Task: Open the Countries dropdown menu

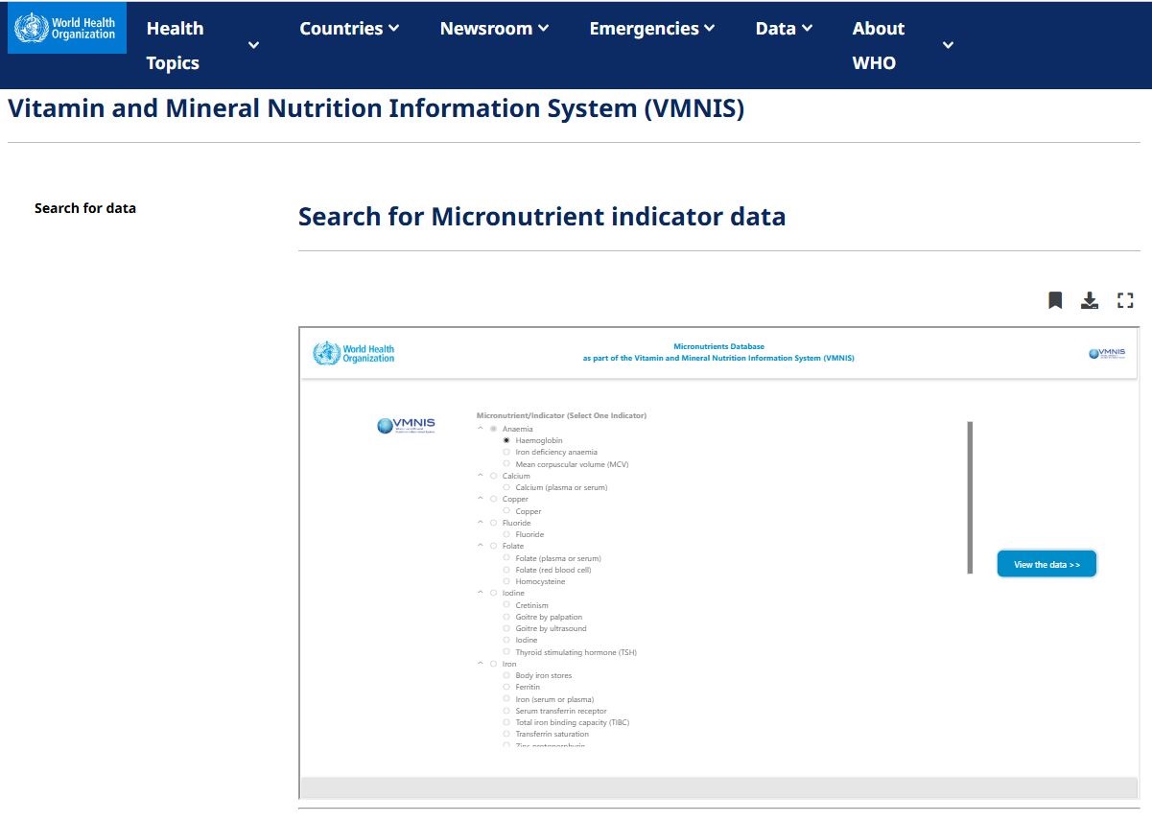Action: [x=348, y=28]
